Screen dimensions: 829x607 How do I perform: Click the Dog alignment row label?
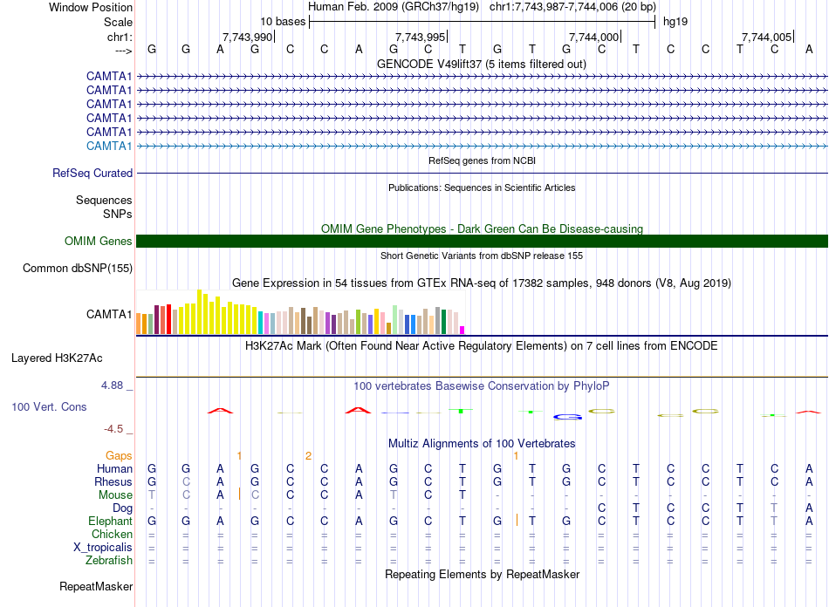tap(122, 508)
